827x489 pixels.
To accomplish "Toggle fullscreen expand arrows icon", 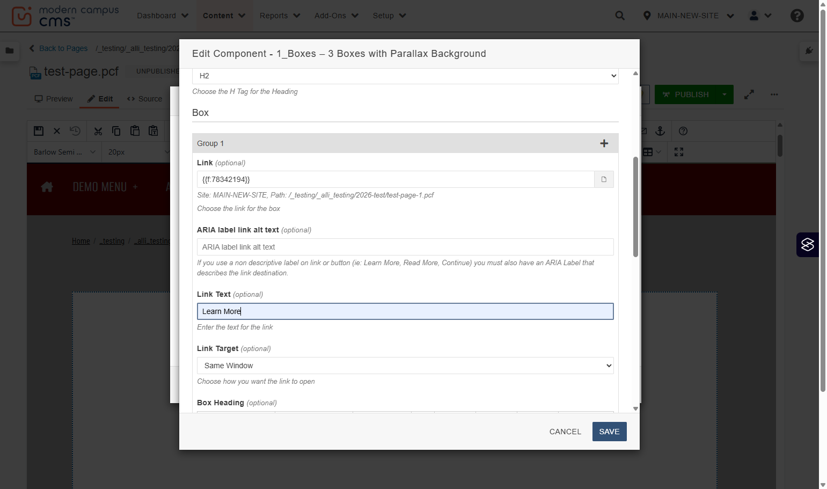I will tap(749, 94).
